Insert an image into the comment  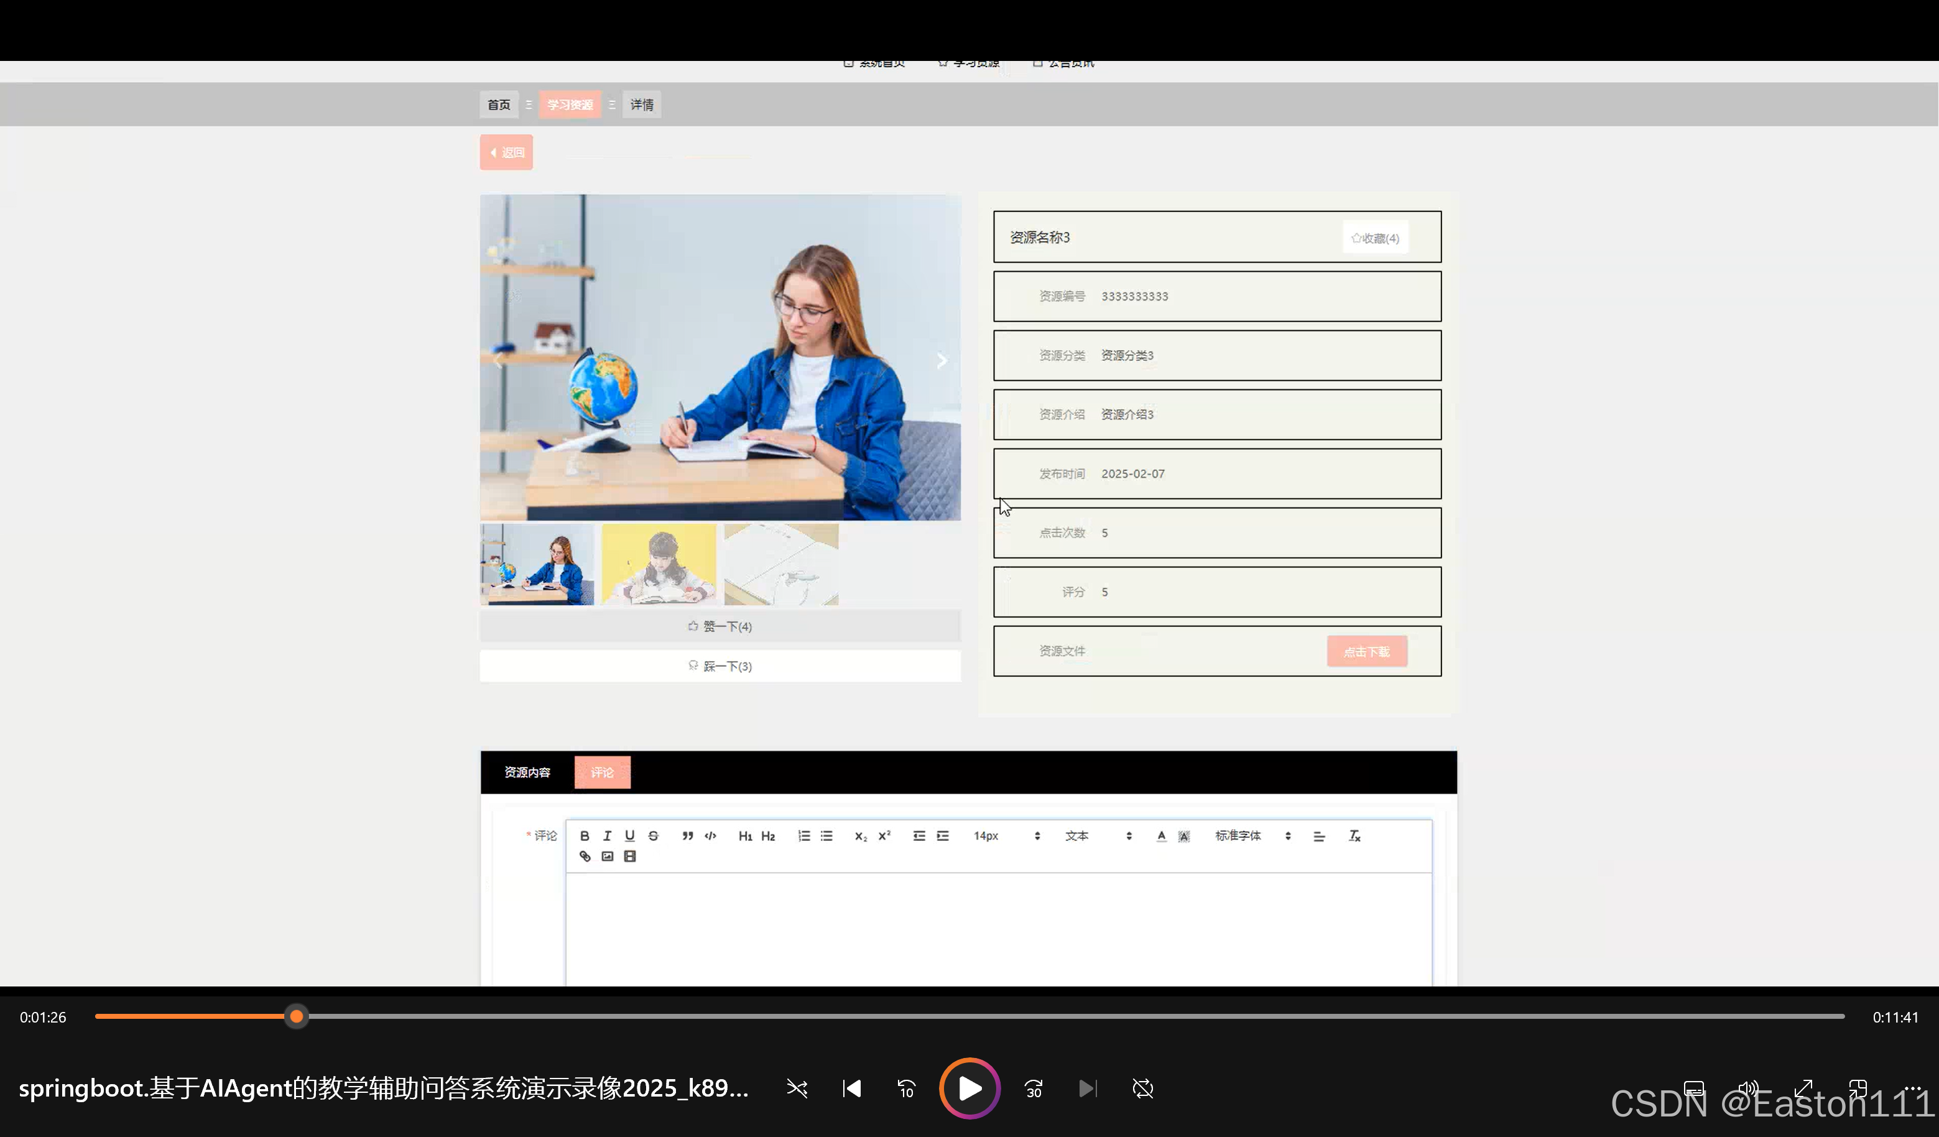tap(607, 856)
